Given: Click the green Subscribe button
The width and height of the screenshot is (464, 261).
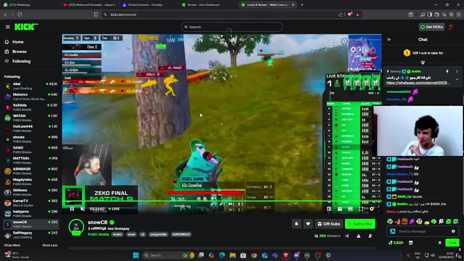Looking at the screenshot, I should (x=360, y=224).
